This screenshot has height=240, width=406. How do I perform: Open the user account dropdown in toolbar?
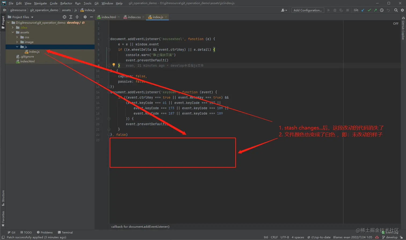tap(284, 10)
